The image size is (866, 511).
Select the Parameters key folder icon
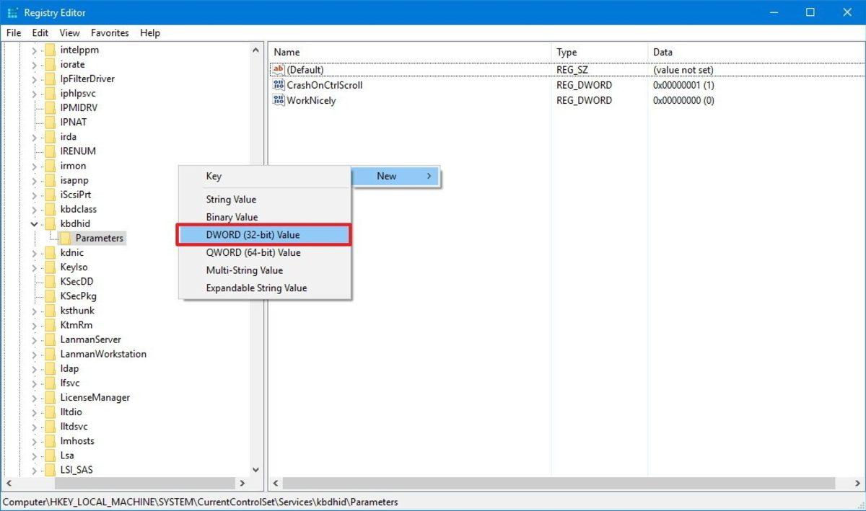point(65,238)
